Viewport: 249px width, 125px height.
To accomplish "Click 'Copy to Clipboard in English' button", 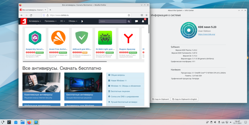I will pos(185,99).
